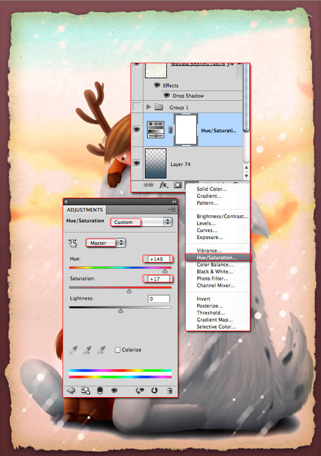Open the Custom preset dropdown

(x=142, y=222)
